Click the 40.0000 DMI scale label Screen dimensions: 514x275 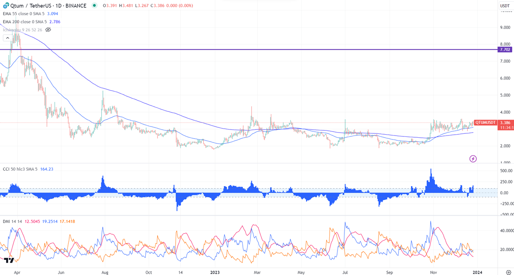point(507,231)
